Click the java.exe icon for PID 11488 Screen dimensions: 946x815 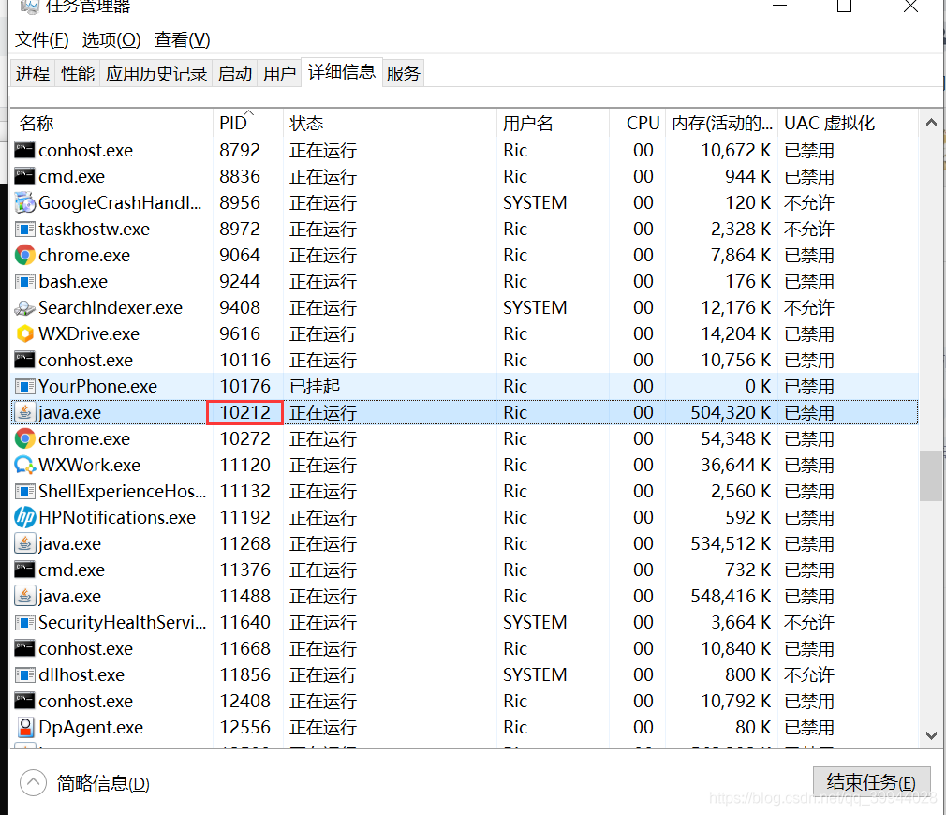pos(24,596)
